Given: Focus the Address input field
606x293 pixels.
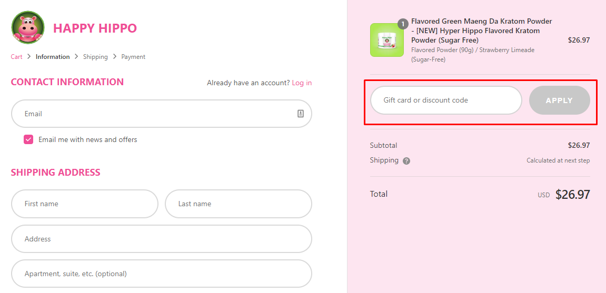Looking at the screenshot, I should tap(161, 239).
